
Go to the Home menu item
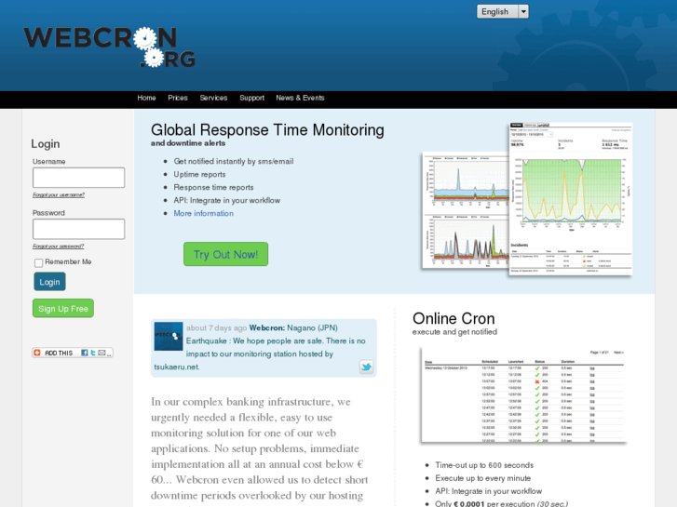pyautogui.click(x=146, y=98)
